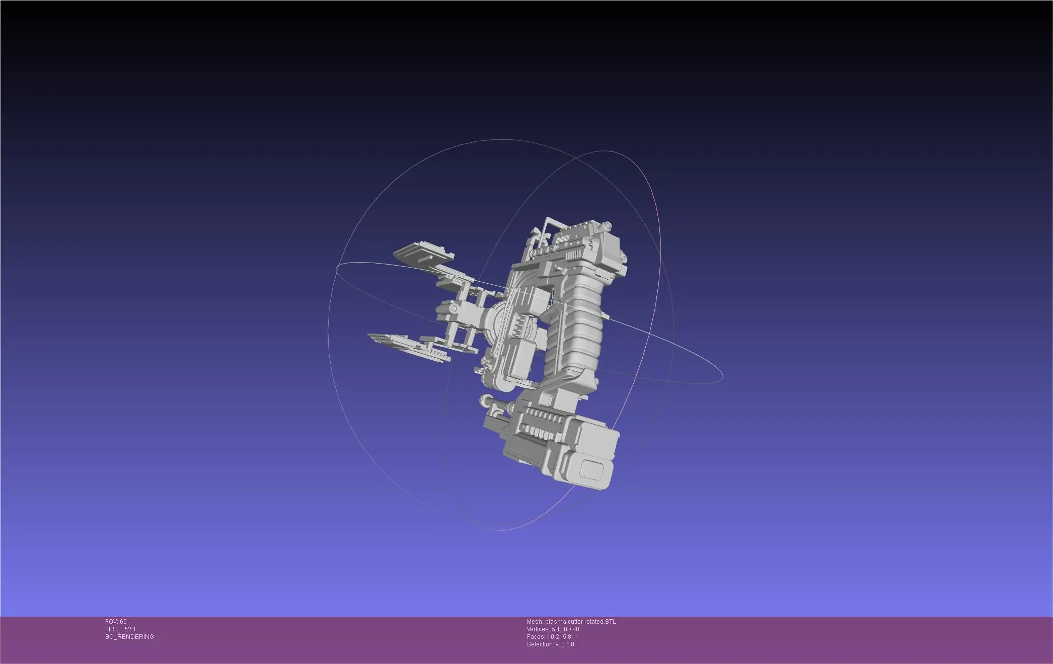Image resolution: width=1053 pixels, height=664 pixels.
Task: Click the Faces 10,215,811 info line
Action: click(552, 637)
